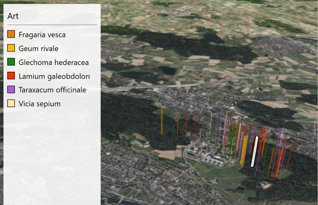Click the highlighted white column on map
Screen dimensions: 318x205
click(x=254, y=152)
